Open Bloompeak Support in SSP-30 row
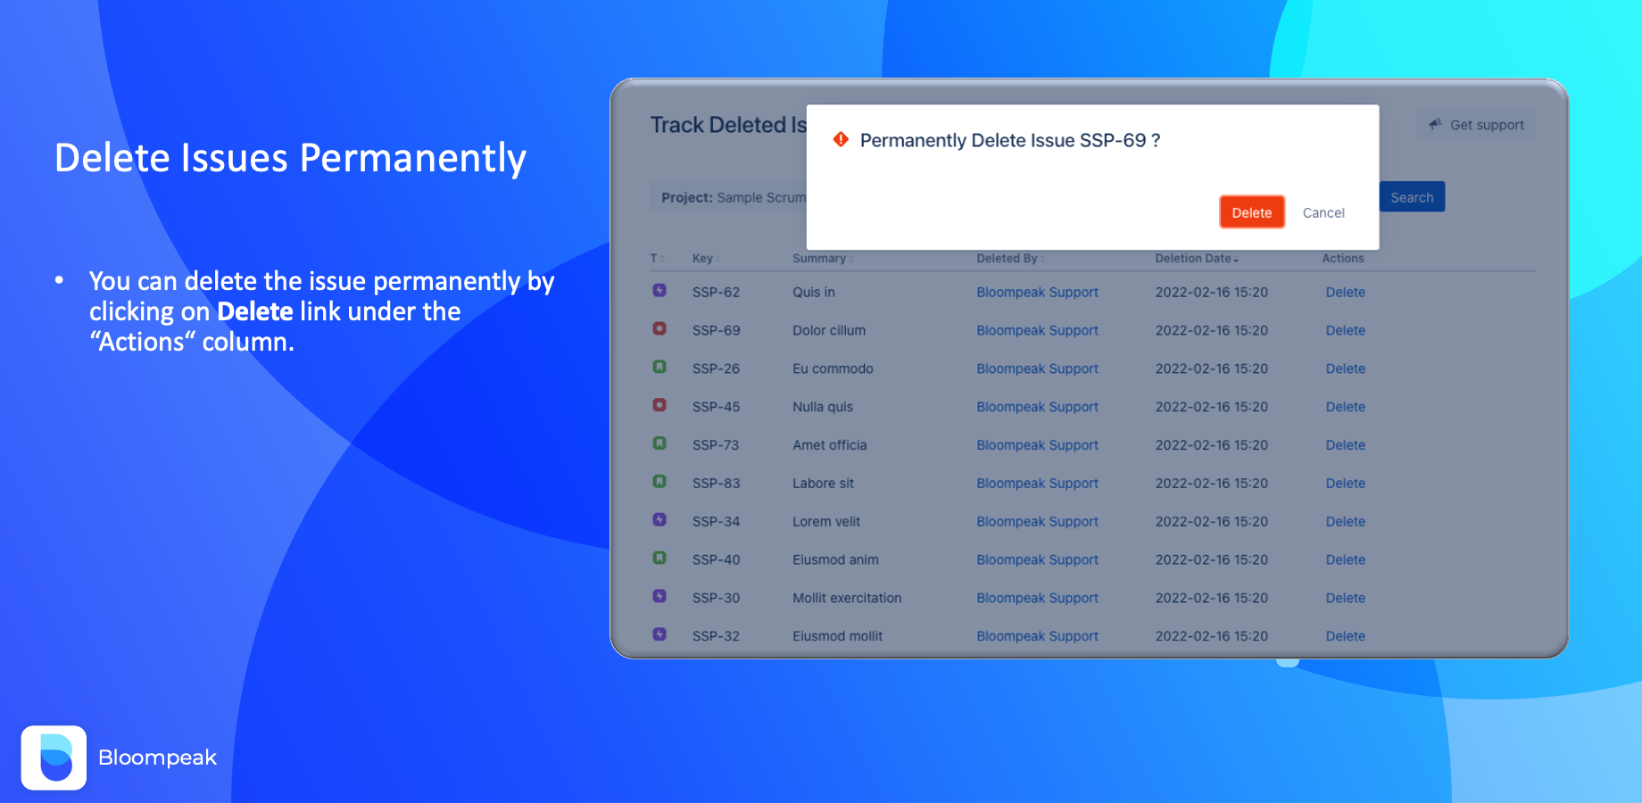This screenshot has width=1642, height=803. [1037, 598]
